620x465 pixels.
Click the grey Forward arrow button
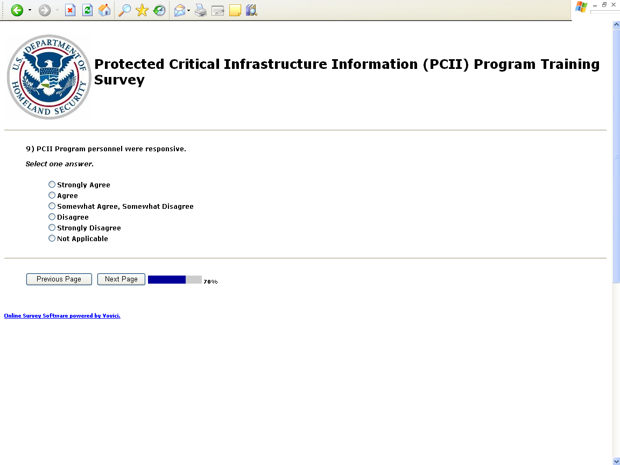coord(45,10)
